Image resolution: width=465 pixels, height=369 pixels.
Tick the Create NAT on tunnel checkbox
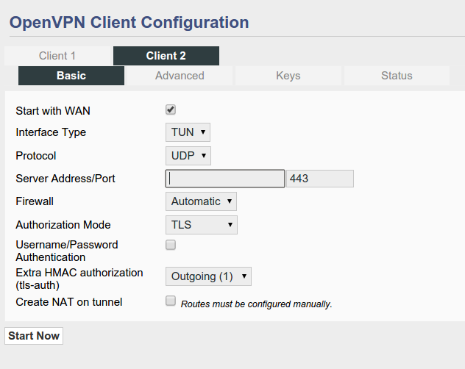click(x=171, y=301)
